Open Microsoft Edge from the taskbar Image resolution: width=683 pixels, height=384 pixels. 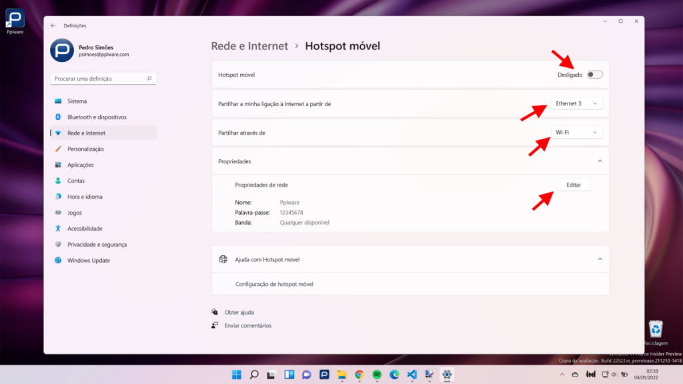[x=395, y=375]
